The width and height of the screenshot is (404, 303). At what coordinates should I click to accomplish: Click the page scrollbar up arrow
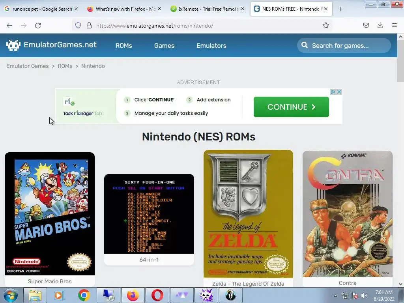point(400,37)
